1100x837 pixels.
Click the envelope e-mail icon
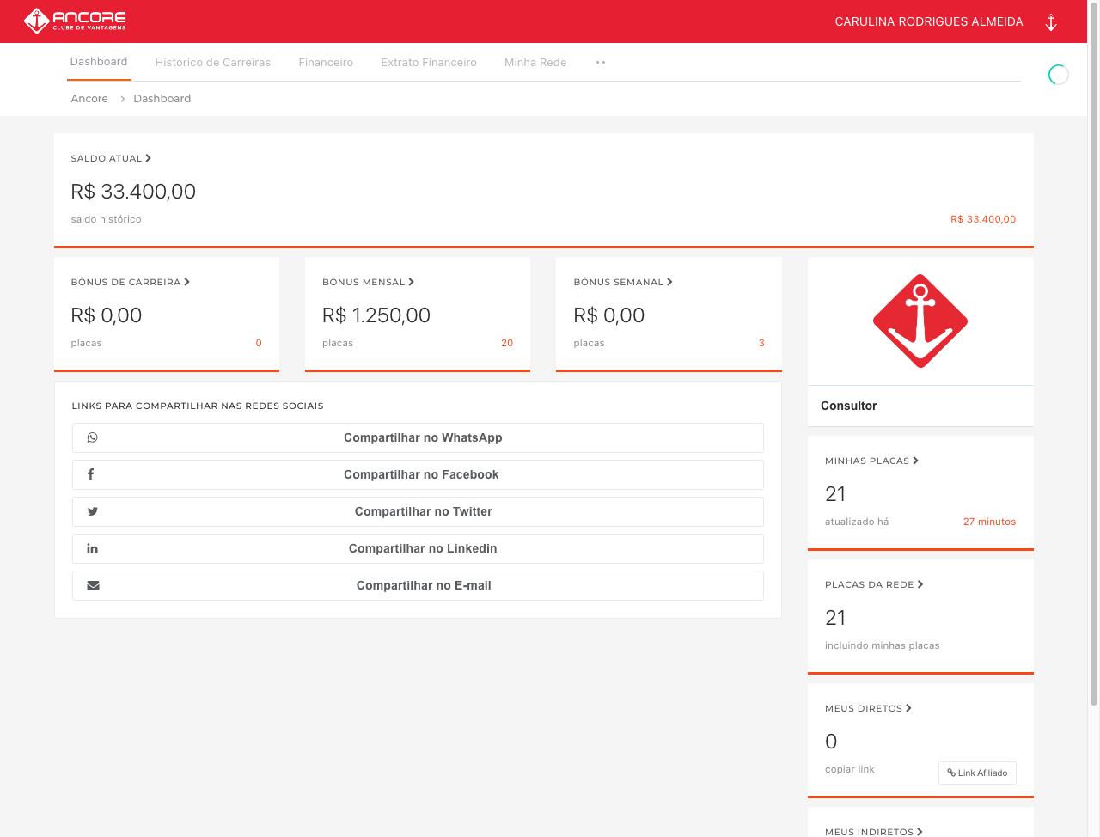[x=93, y=585]
